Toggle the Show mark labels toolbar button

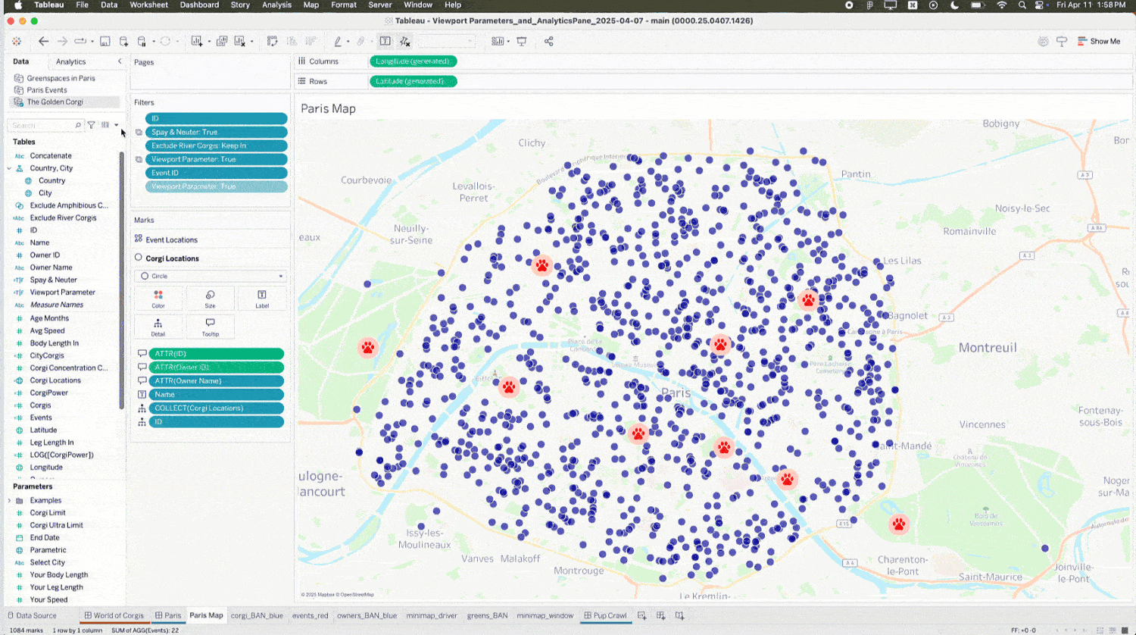pyautogui.click(x=385, y=42)
